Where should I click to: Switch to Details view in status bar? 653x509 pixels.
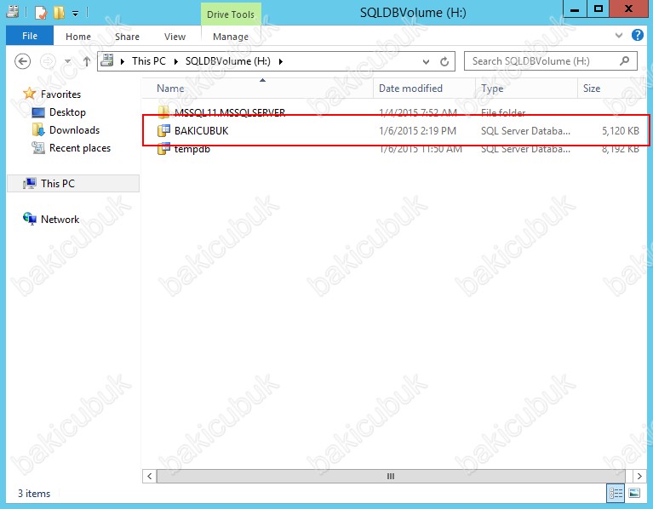(x=616, y=493)
